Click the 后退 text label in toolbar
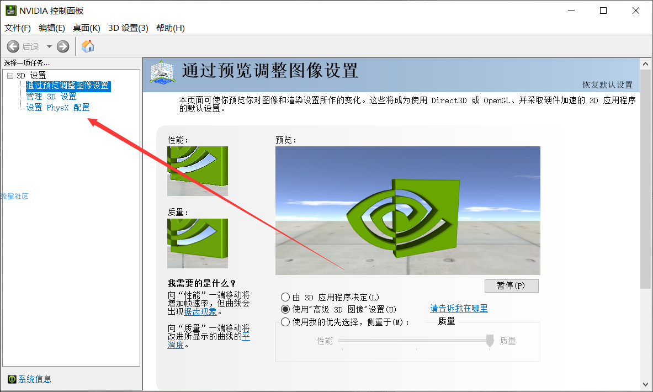653x392 pixels. 30,47
